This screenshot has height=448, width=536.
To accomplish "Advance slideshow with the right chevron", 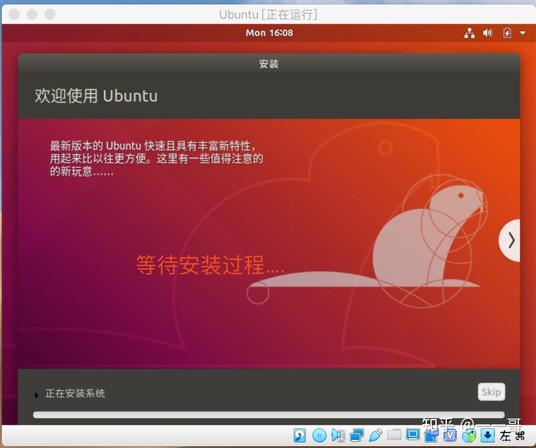I will pos(511,240).
